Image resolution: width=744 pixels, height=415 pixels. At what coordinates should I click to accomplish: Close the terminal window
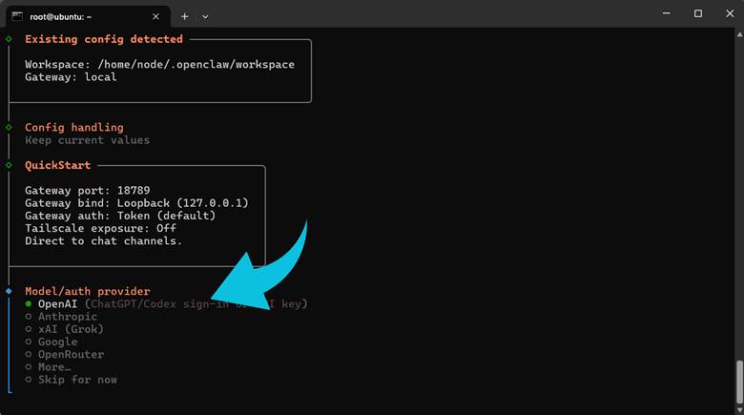[730, 13]
